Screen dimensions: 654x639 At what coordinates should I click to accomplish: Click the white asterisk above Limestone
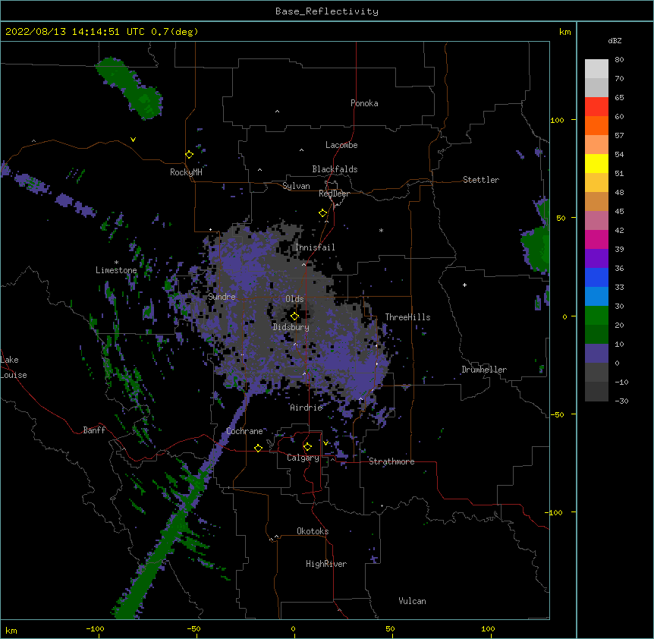pos(116,263)
